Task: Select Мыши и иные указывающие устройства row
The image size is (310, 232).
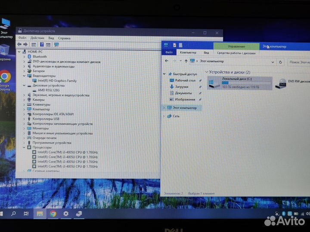Action: click(62, 133)
